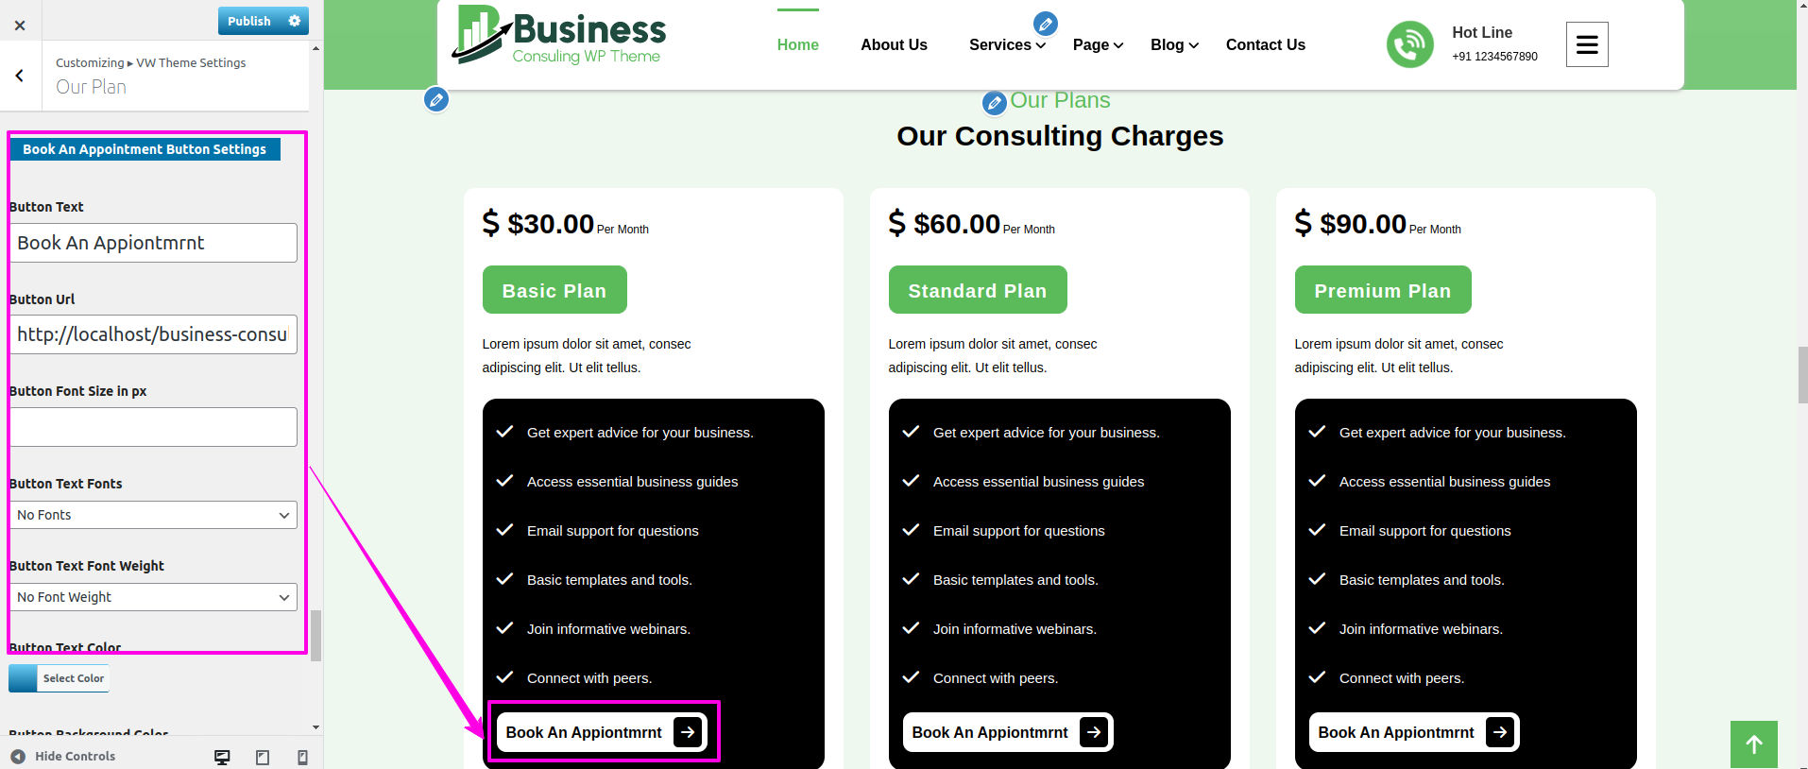The height and width of the screenshot is (769, 1808).
Task: Switch to tablet preview device icon
Action: pos(263,757)
